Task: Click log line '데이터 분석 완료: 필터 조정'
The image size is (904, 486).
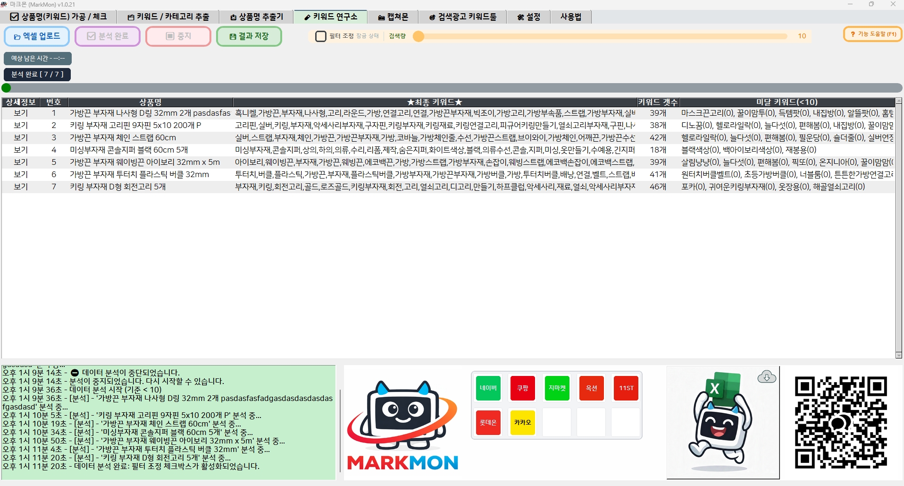Action: (131, 467)
